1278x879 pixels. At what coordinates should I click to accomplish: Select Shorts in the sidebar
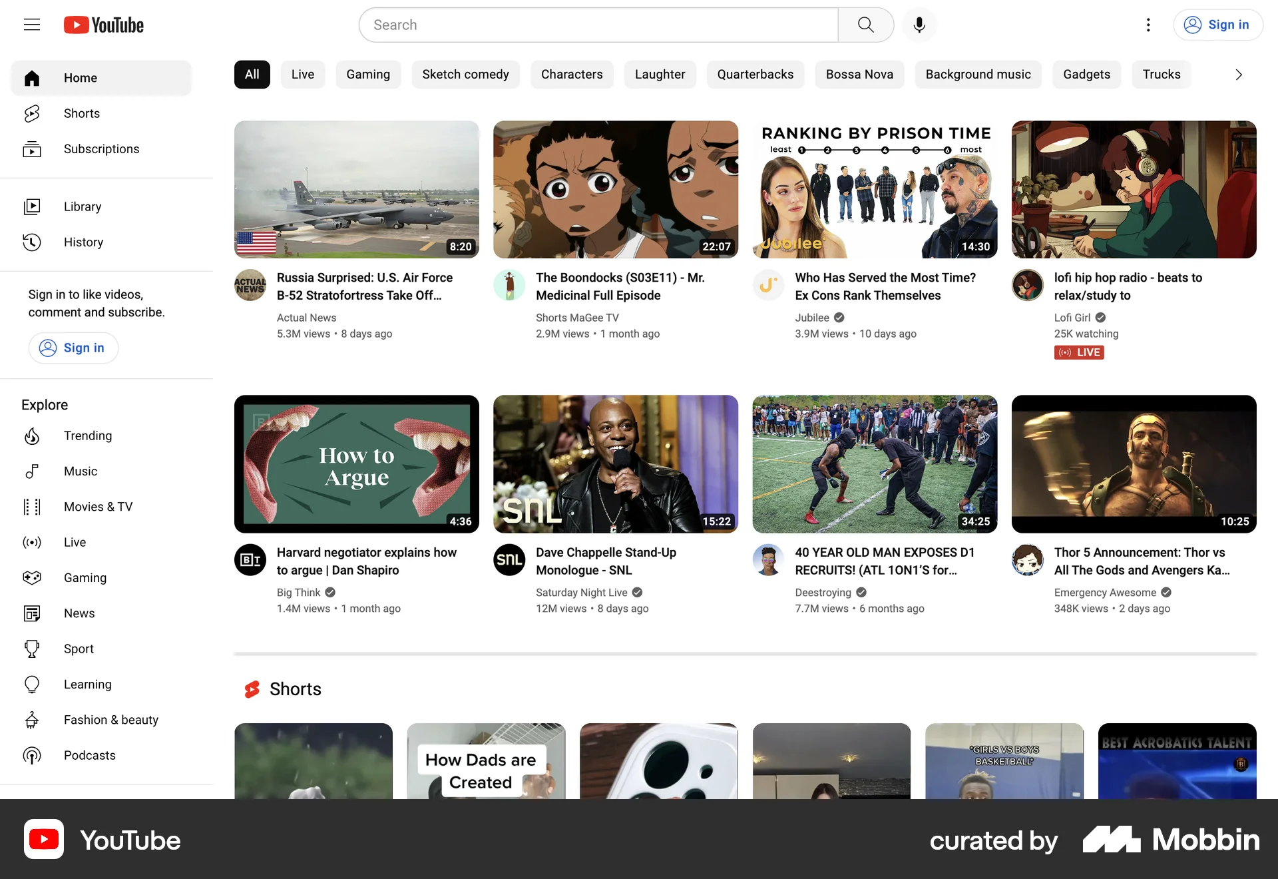(81, 113)
